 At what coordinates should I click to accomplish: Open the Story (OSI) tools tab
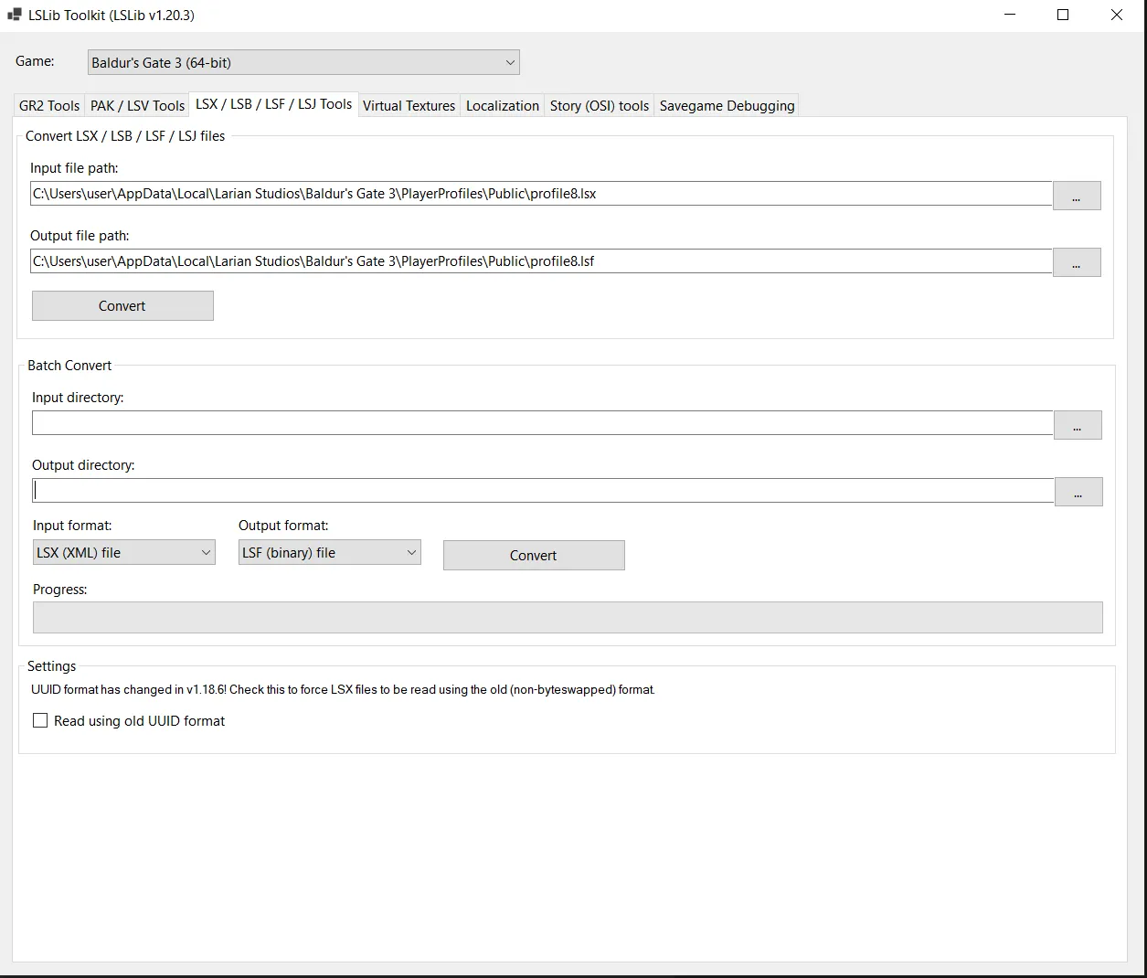pos(599,106)
